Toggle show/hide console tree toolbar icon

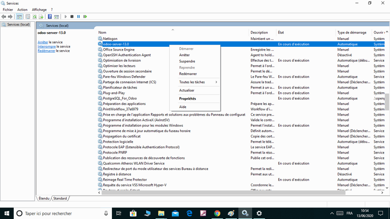19,17
